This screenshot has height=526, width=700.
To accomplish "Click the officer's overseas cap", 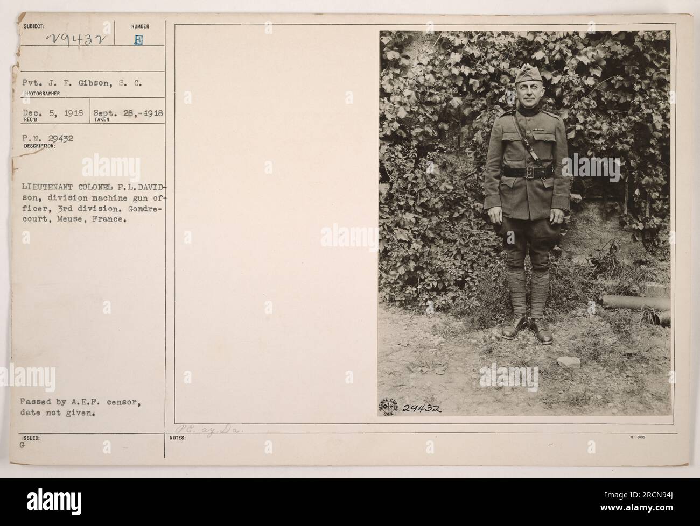I will pos(523,73).
